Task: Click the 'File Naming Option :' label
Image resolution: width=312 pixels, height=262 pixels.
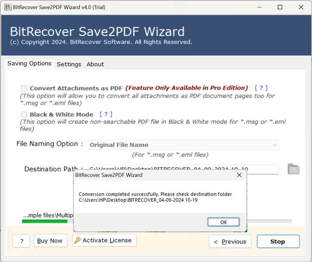Action: [50, 144]
